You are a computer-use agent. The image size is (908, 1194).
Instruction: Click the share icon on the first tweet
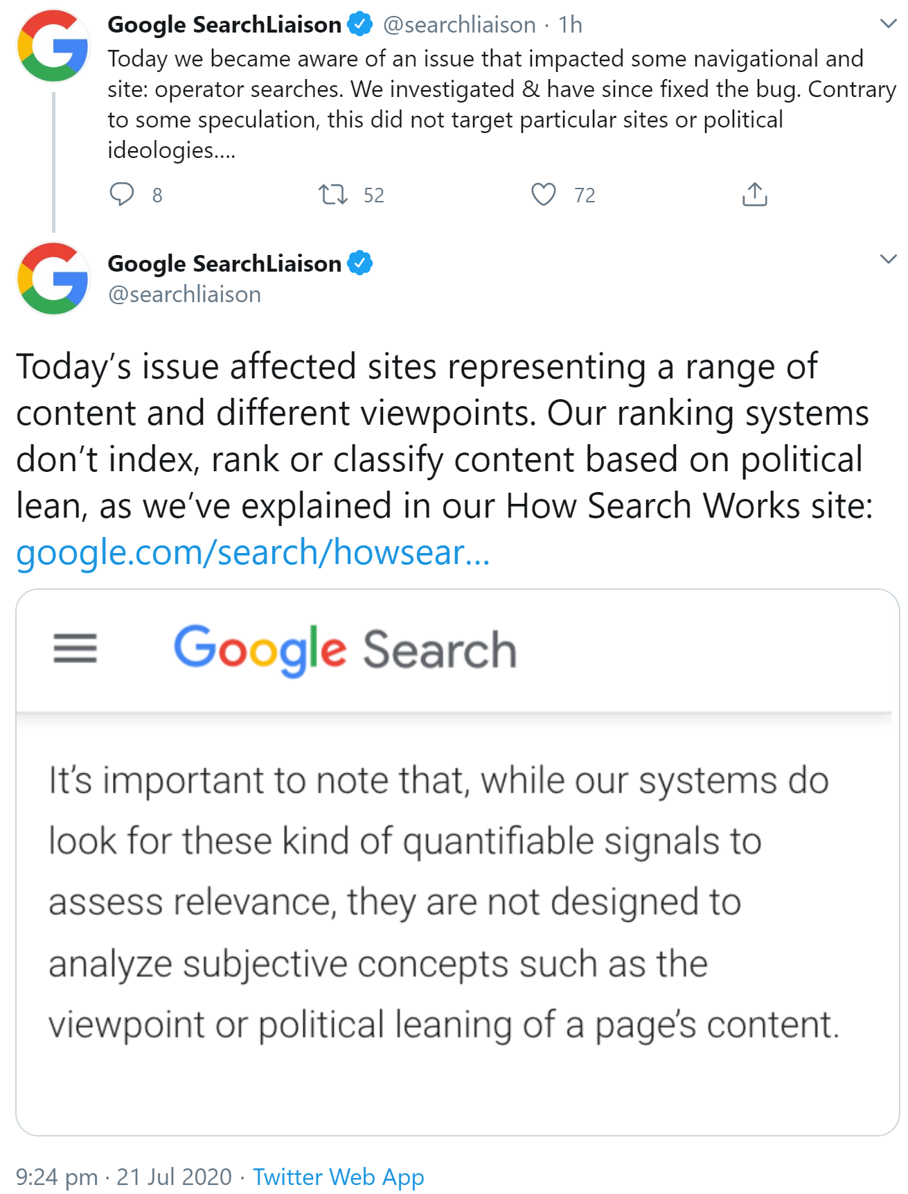click(x=756, y=195)
